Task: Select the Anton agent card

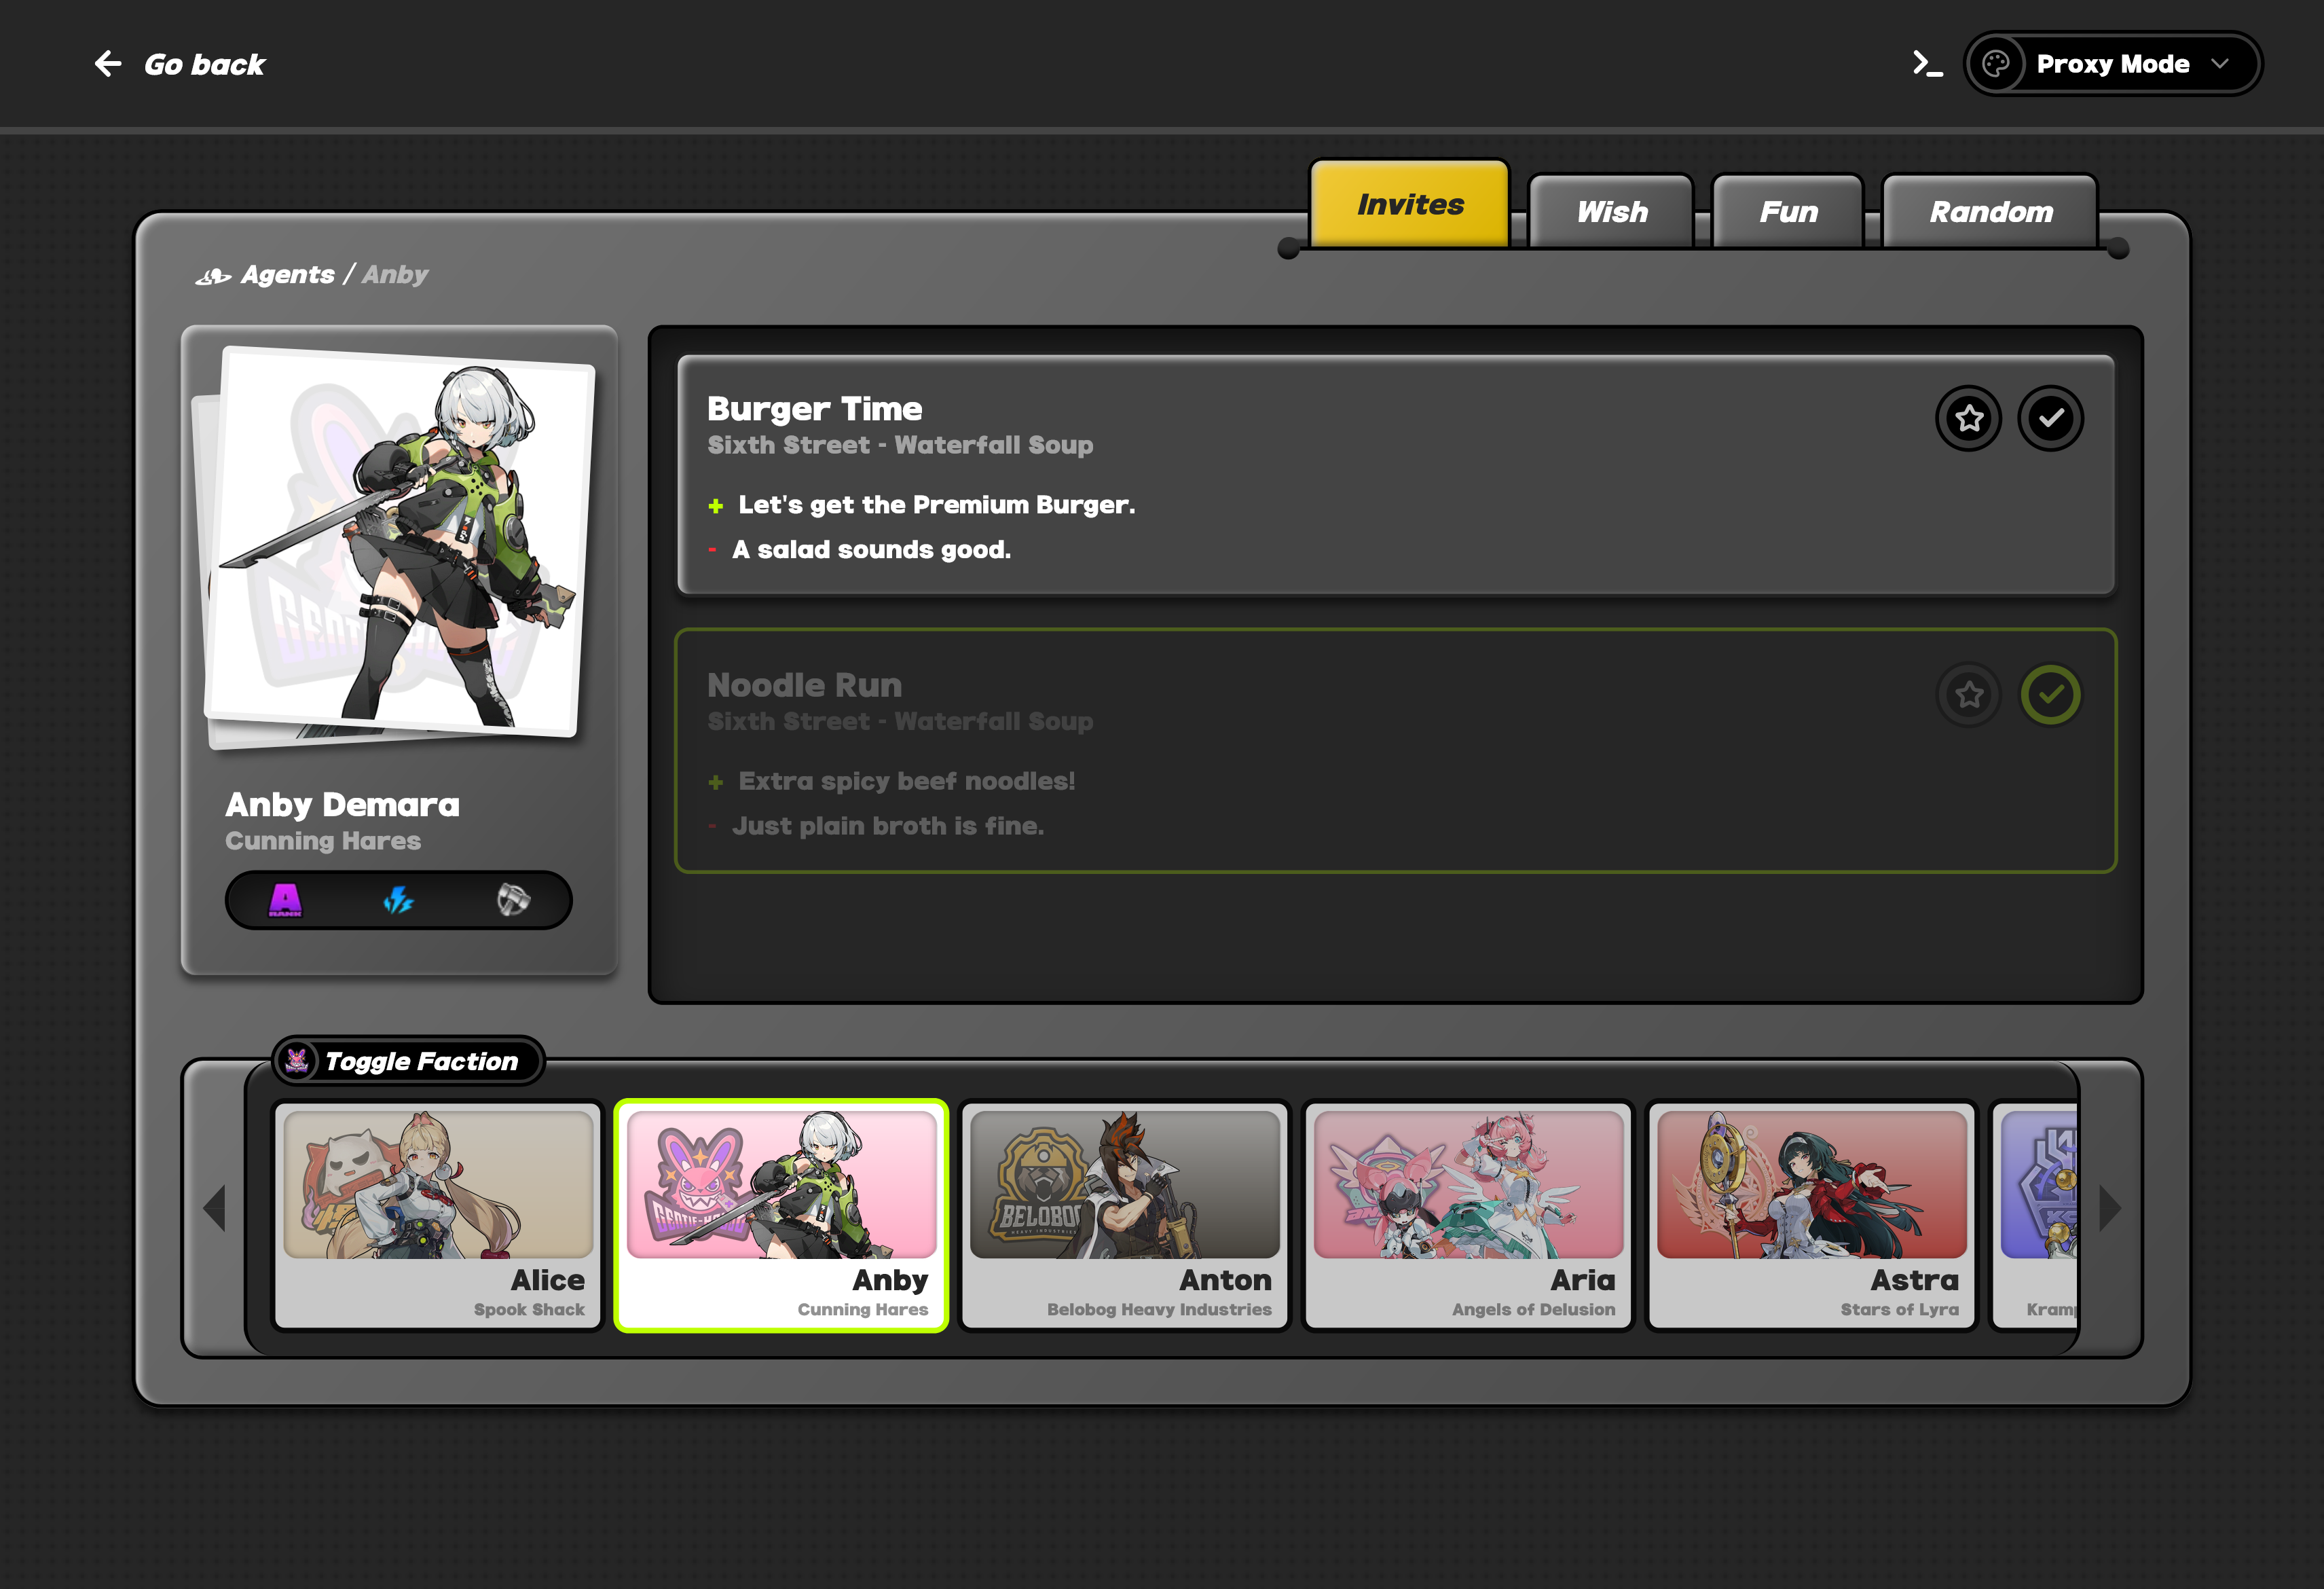Action: 1124,1215
